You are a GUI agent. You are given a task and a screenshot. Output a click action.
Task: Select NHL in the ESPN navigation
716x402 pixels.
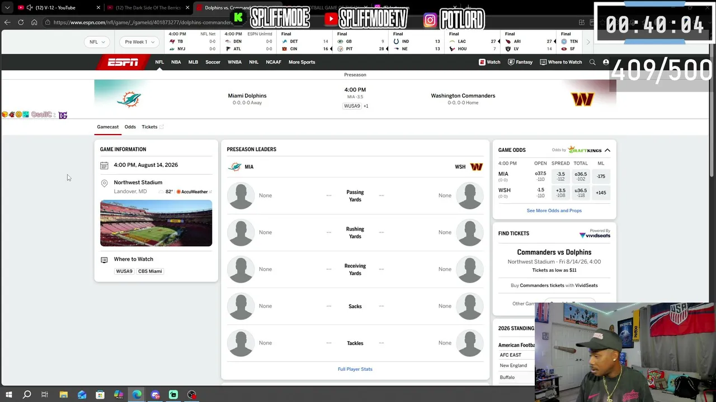[x=253, y=62]
